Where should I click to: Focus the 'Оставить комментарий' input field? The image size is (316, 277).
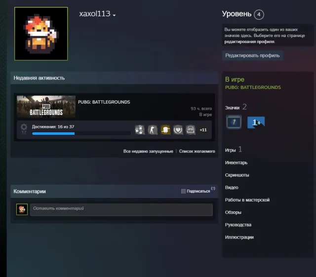click(121, 210)
